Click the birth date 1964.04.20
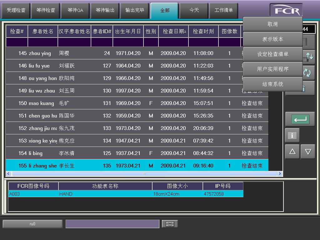The height and width of the screenshot is (240, 320). pyautogui.click(x=128, y=66)
